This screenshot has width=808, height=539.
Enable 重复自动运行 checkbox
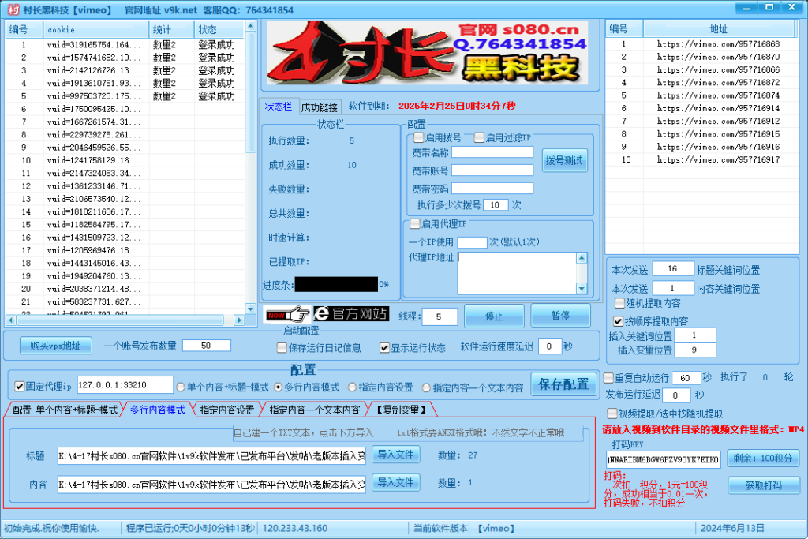click(608, 378)
